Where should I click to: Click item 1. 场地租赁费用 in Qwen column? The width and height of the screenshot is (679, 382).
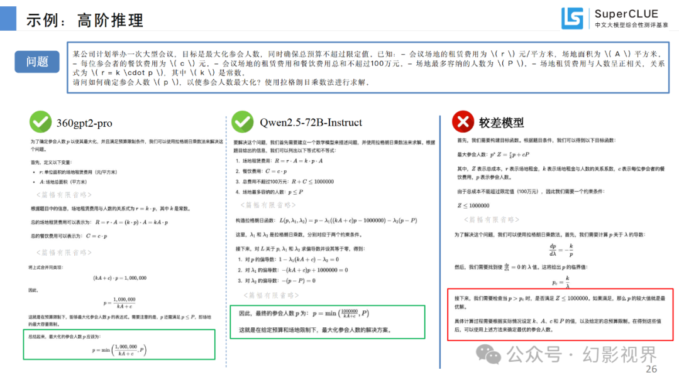pyautogui.click(x=279, y=161)
